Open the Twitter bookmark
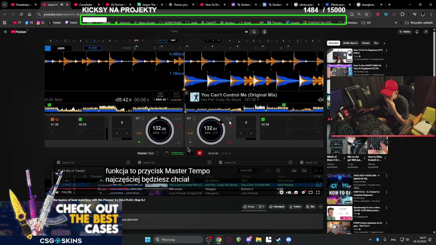This screenshot has height=245, width=436. click(x=54, y=23)
